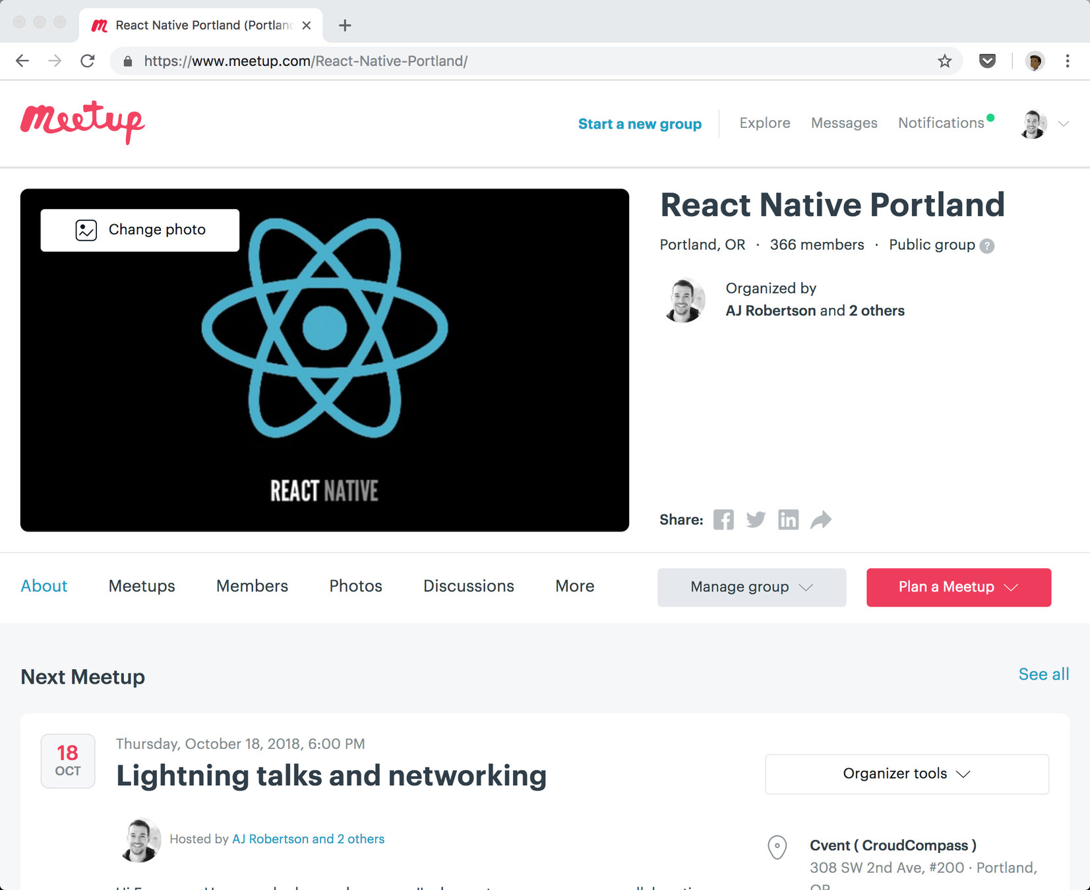Click the Meetup logo
Viewport: 1090px width, 890px height.
[82, 122]
